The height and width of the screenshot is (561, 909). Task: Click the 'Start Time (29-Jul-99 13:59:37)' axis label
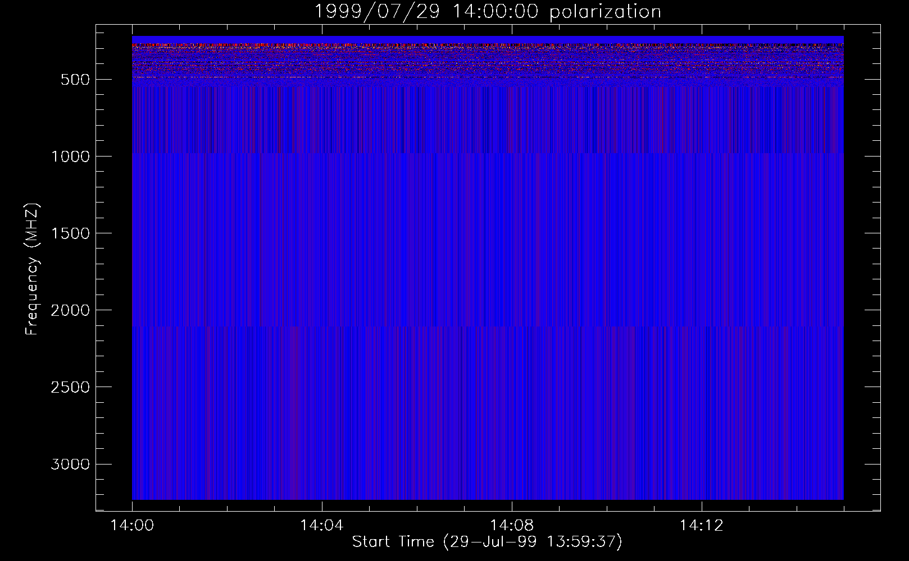click(x=487, y=541)
